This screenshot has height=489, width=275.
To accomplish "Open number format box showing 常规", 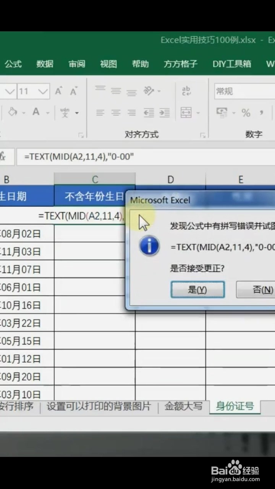I will coord(244,91).
